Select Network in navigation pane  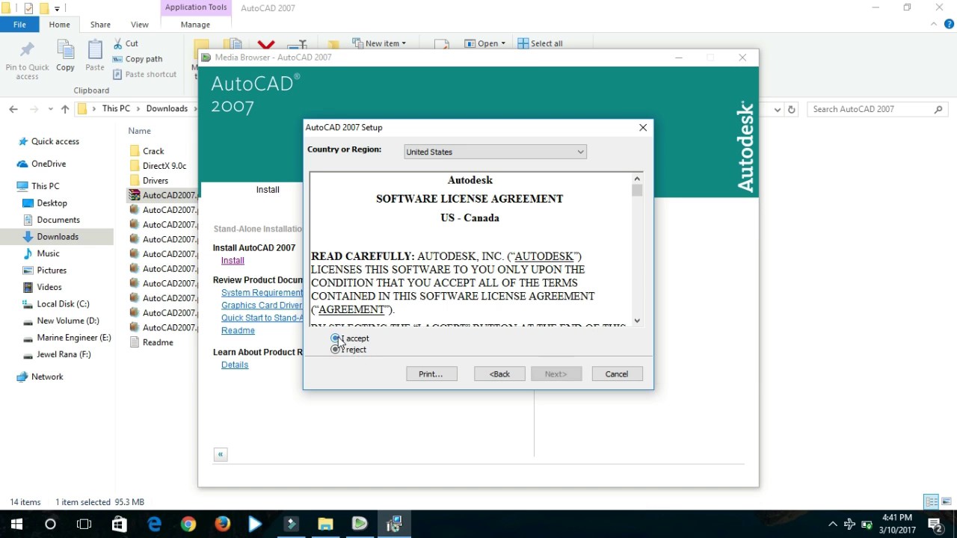pyautogui.click(x=47, y=377)
